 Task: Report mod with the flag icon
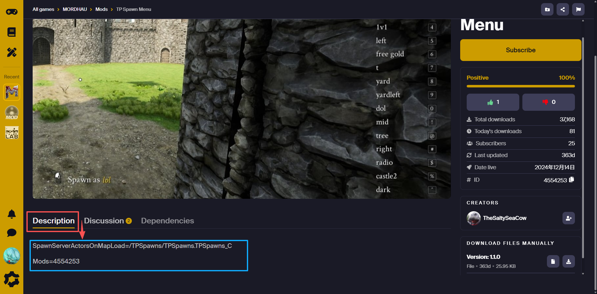(578, 9)
